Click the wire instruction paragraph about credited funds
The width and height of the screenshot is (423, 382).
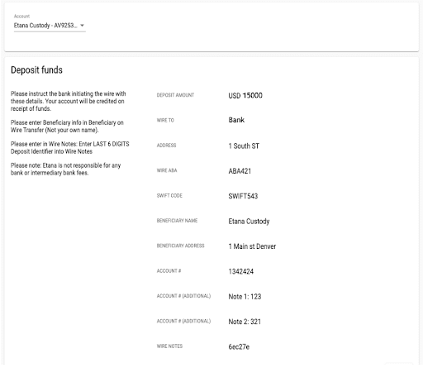(68, 101)
